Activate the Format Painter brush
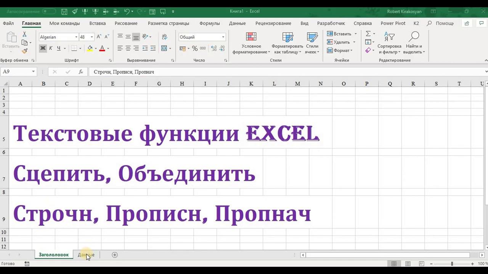The width and height of the screenshot is (488, 274). (x=24, y=51)
